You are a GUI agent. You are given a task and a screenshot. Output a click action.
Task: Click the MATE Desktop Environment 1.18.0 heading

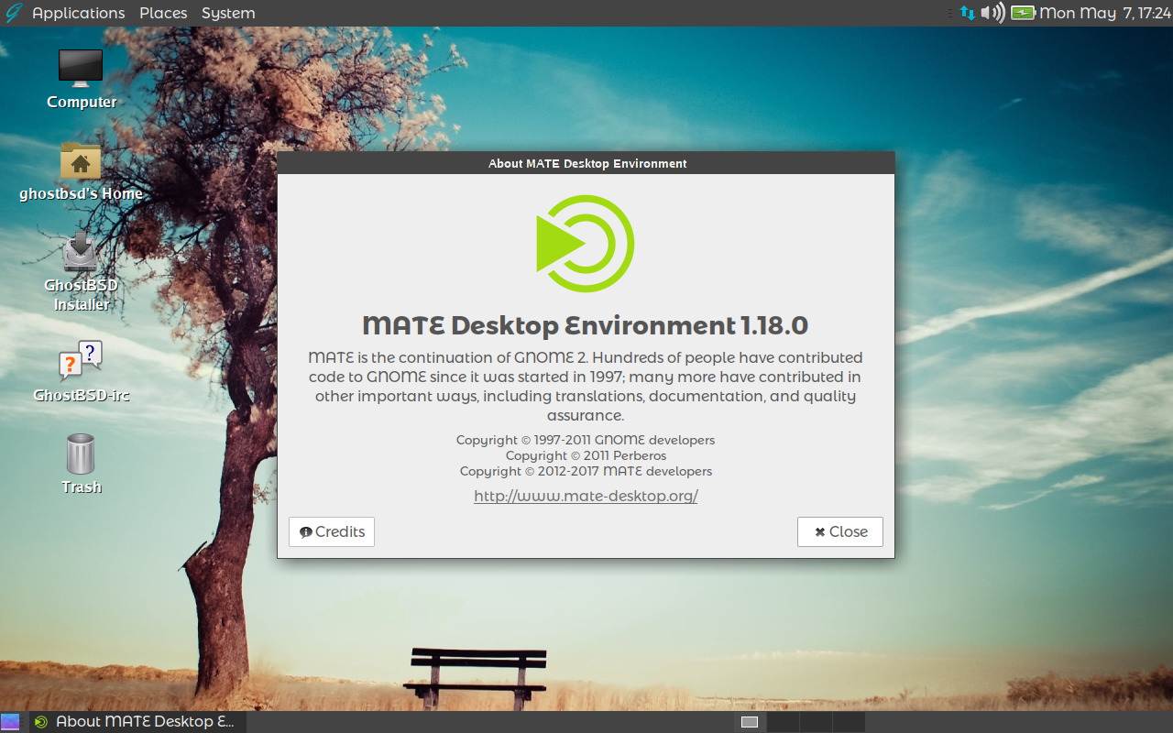click(x=586, y=325)
